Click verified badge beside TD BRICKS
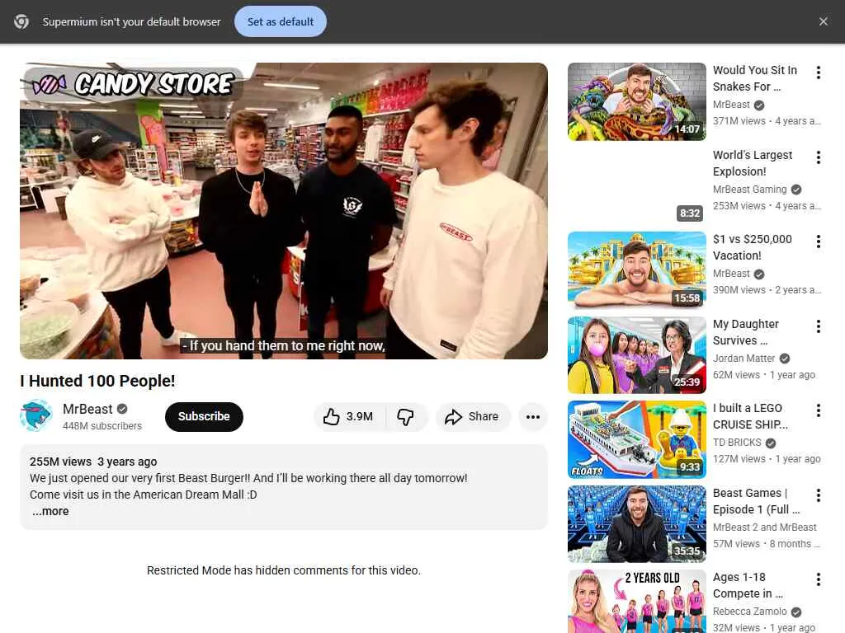Screen dimensions: 845x633 click(771, 443)
